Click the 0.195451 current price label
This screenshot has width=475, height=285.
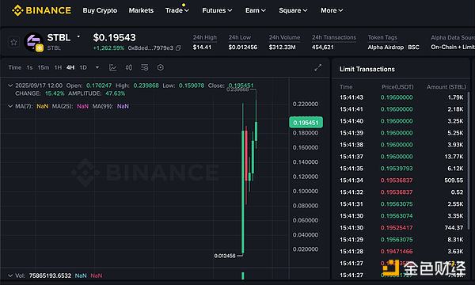(x=306, y=123)
